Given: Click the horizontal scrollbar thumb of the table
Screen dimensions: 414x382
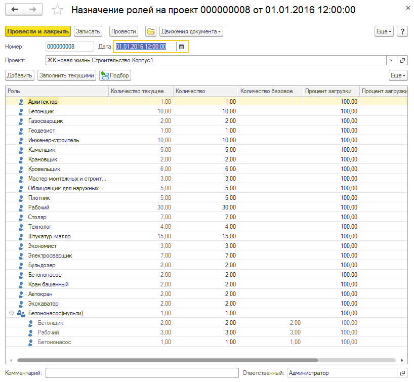Looking at the screenshot, I should (168, 360).
